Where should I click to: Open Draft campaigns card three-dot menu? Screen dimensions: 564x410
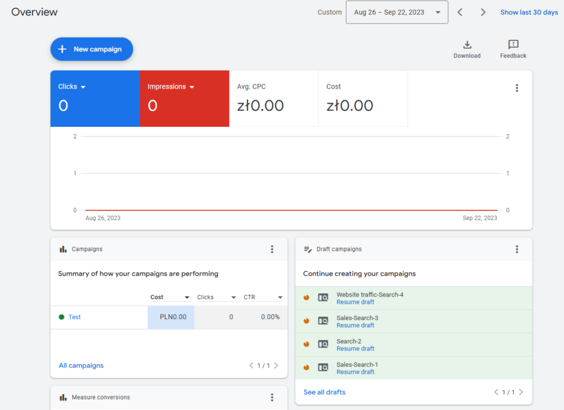point(517,249)
